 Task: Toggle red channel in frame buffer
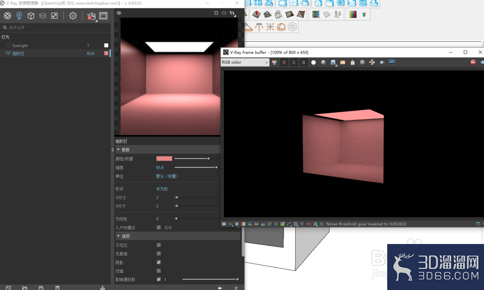(x=284, y=62)
